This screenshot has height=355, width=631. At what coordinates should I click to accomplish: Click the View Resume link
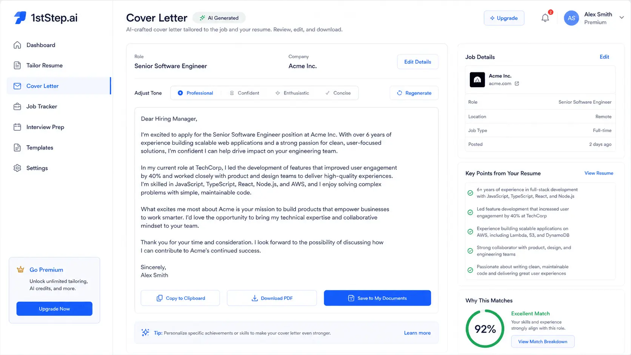click(x=599, y=173)
